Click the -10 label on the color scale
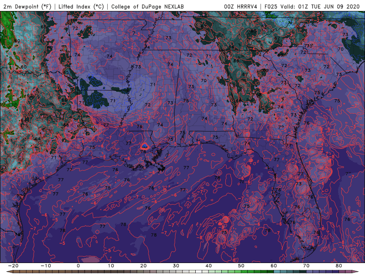The image size is (365, 274). coord(46,266)
